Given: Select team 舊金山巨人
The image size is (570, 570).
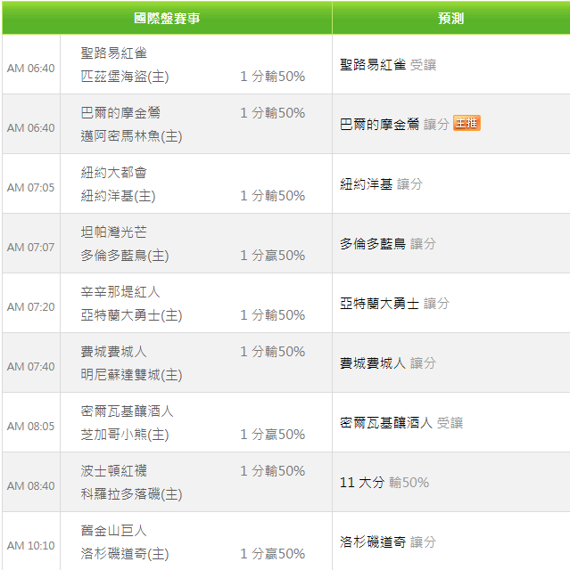Looking at the screenshot, I should 114,531.
